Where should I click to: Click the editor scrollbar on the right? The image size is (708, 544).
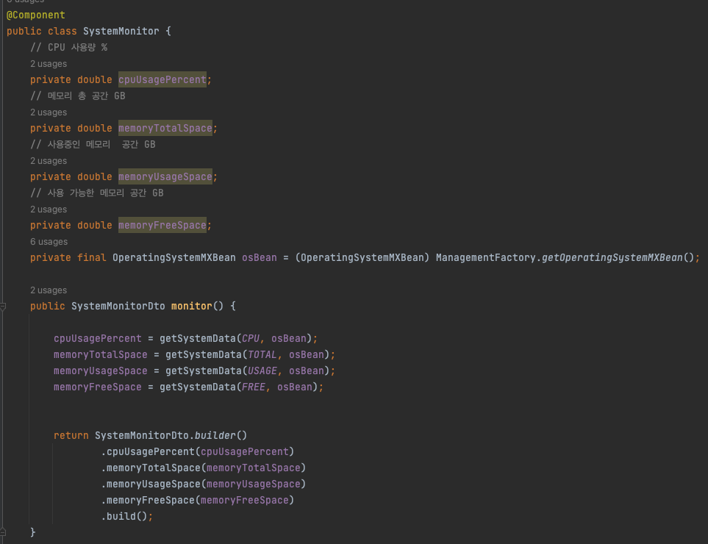pos(704,272)
